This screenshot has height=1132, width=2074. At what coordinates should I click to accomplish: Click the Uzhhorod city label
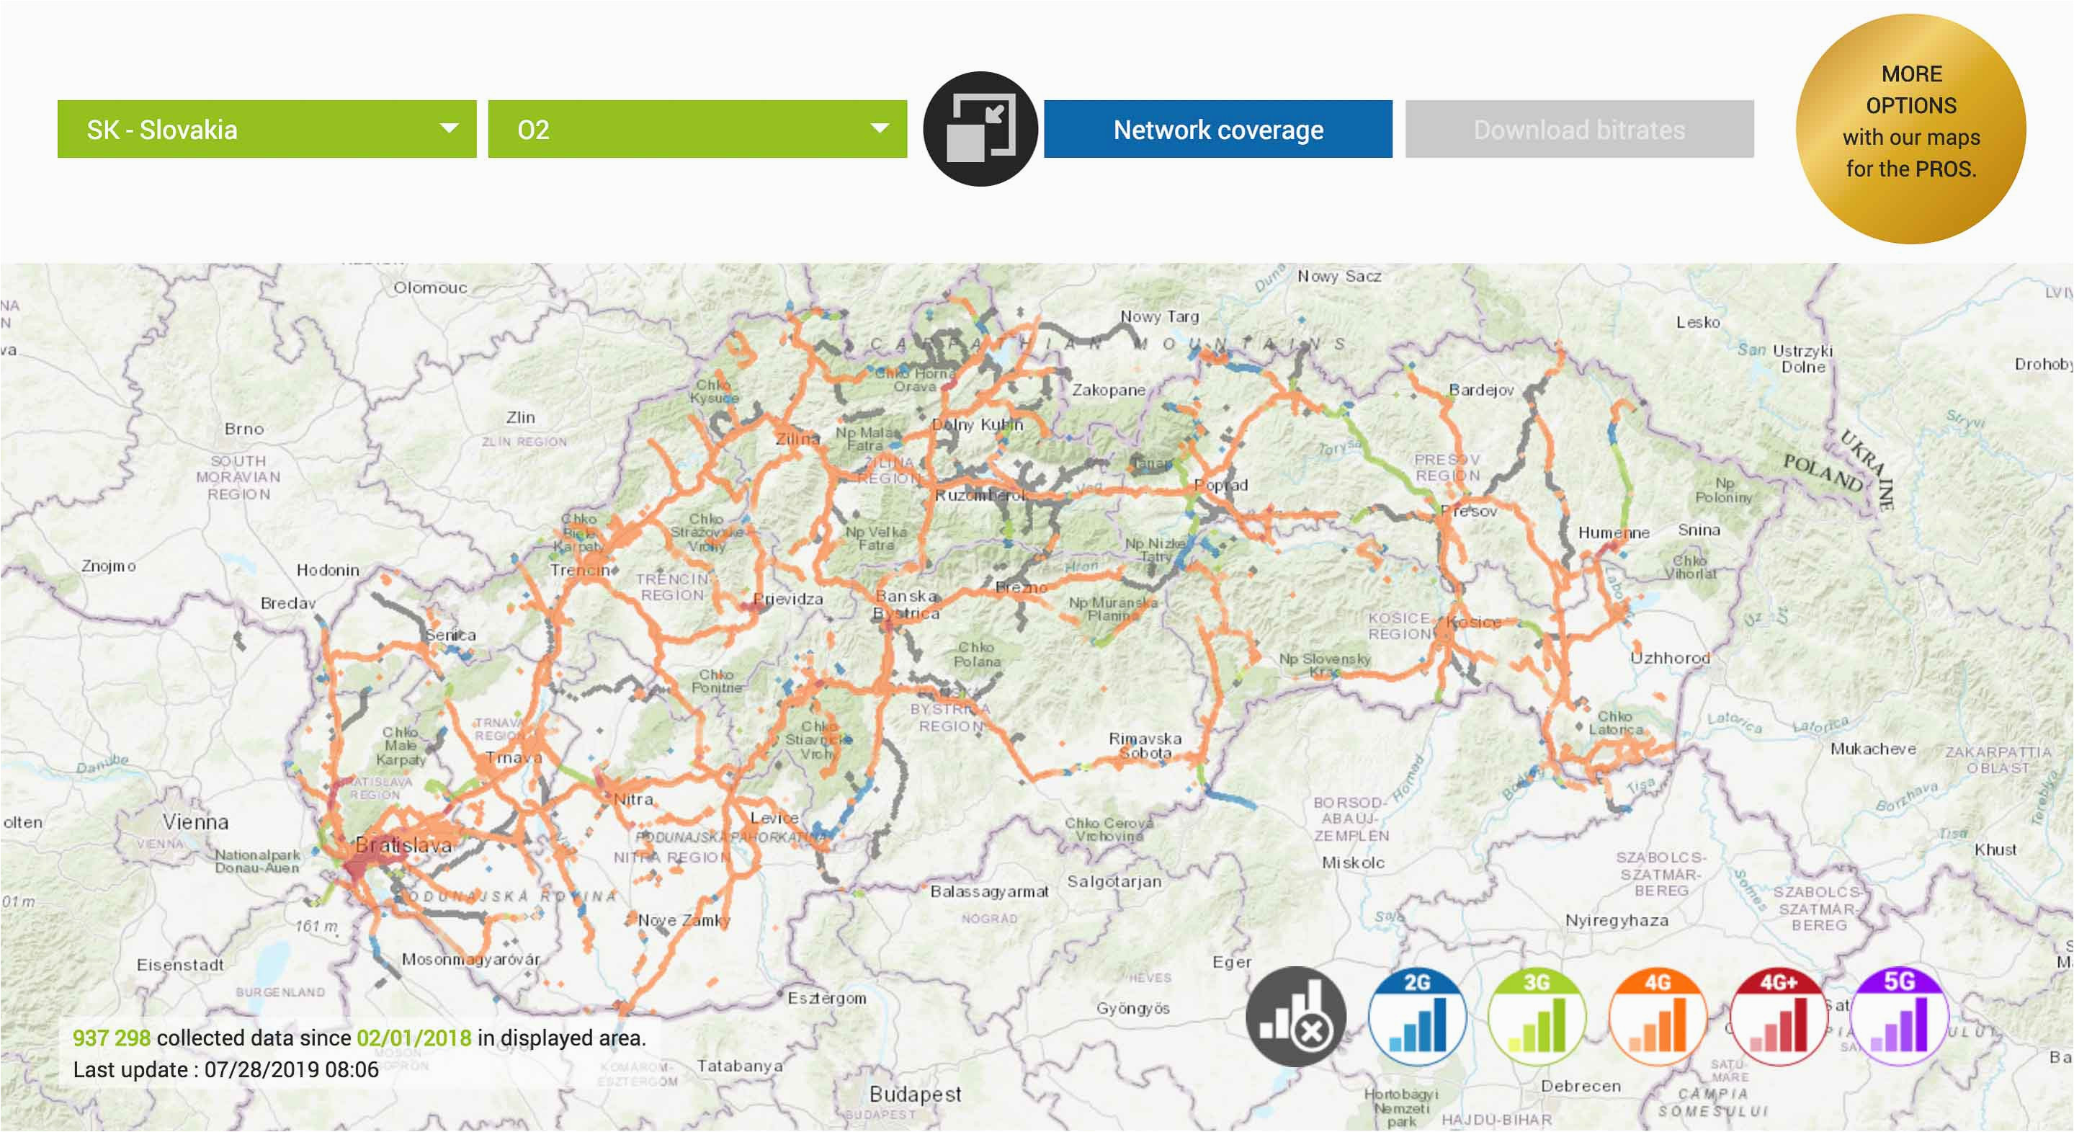(x=1670, y=658)
